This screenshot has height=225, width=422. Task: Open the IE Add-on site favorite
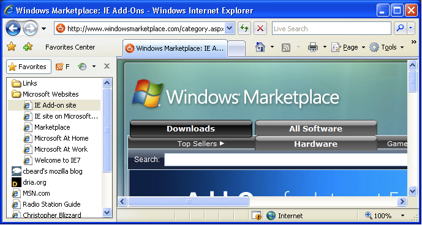coord(54,105)
